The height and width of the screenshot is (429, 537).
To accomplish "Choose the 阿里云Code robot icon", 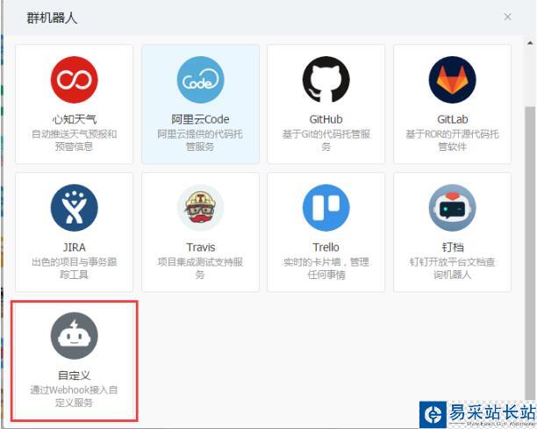I will click(x=200, y=80).
